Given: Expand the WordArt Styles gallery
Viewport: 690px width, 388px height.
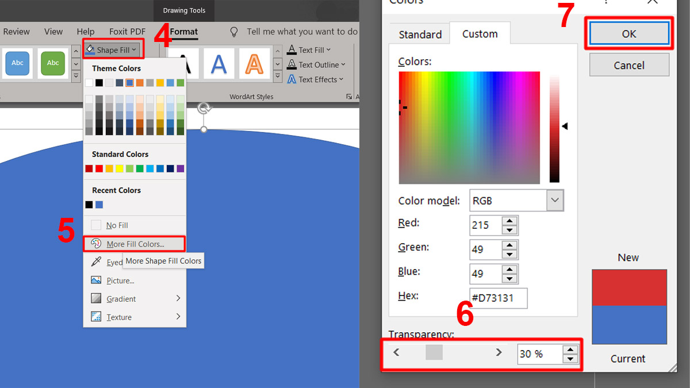Looking at the screenshot, I should tap(278, 76).
